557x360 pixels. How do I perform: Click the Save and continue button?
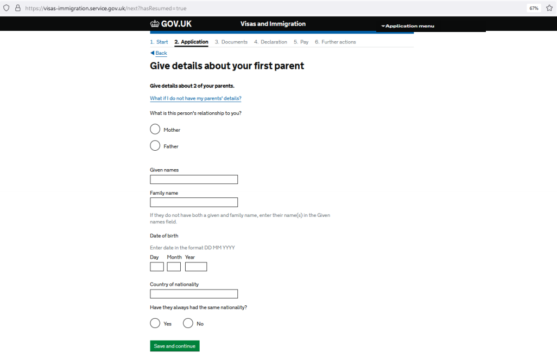175,346
